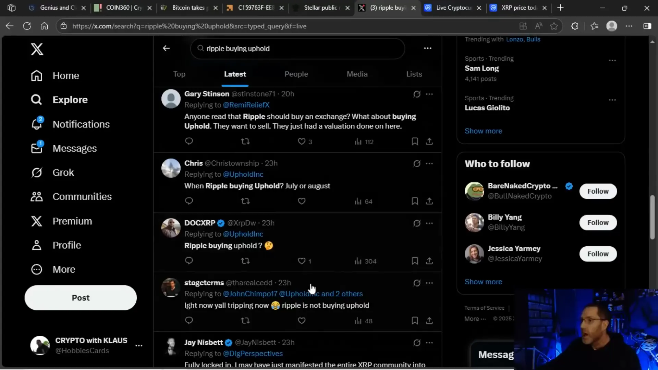Open Communities in sidebar
Image resolution: width=658 pixels, height=370 pixels.
tap(71, 197)
